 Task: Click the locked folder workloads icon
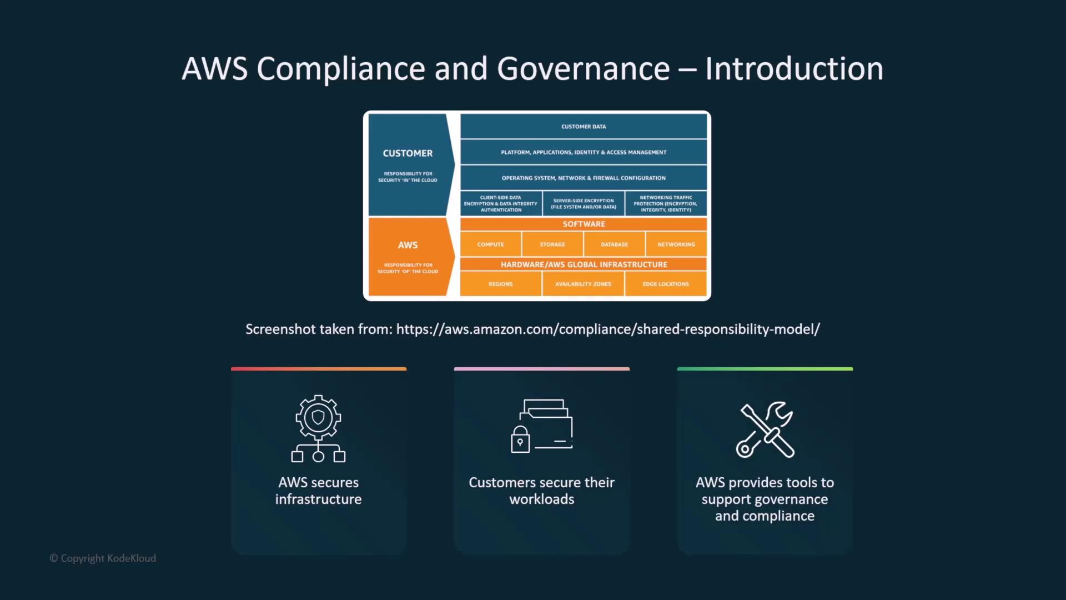(542, 426)
